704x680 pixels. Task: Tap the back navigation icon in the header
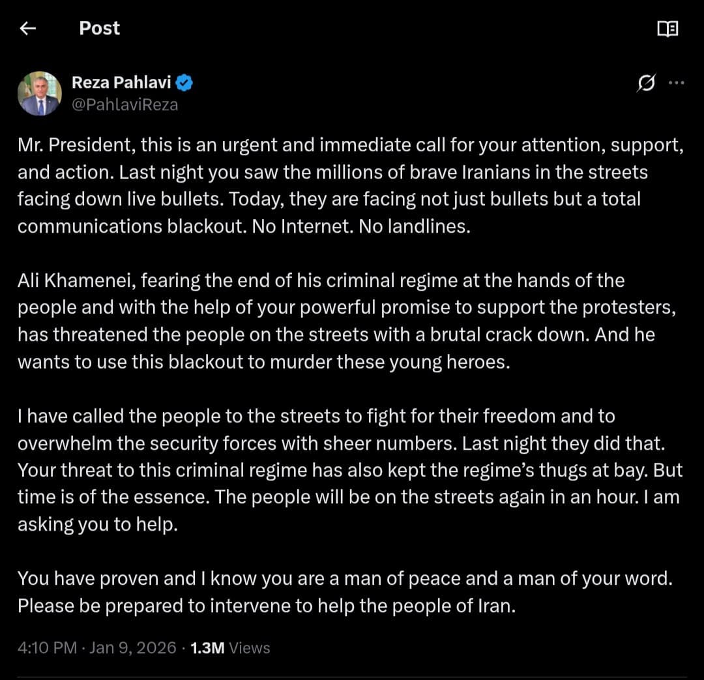pos(27,28)
